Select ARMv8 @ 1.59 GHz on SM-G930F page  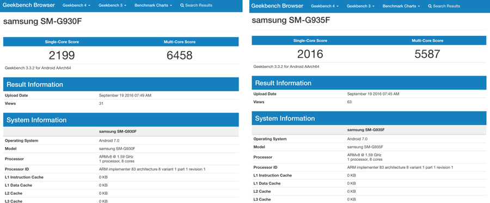point(116,157)
